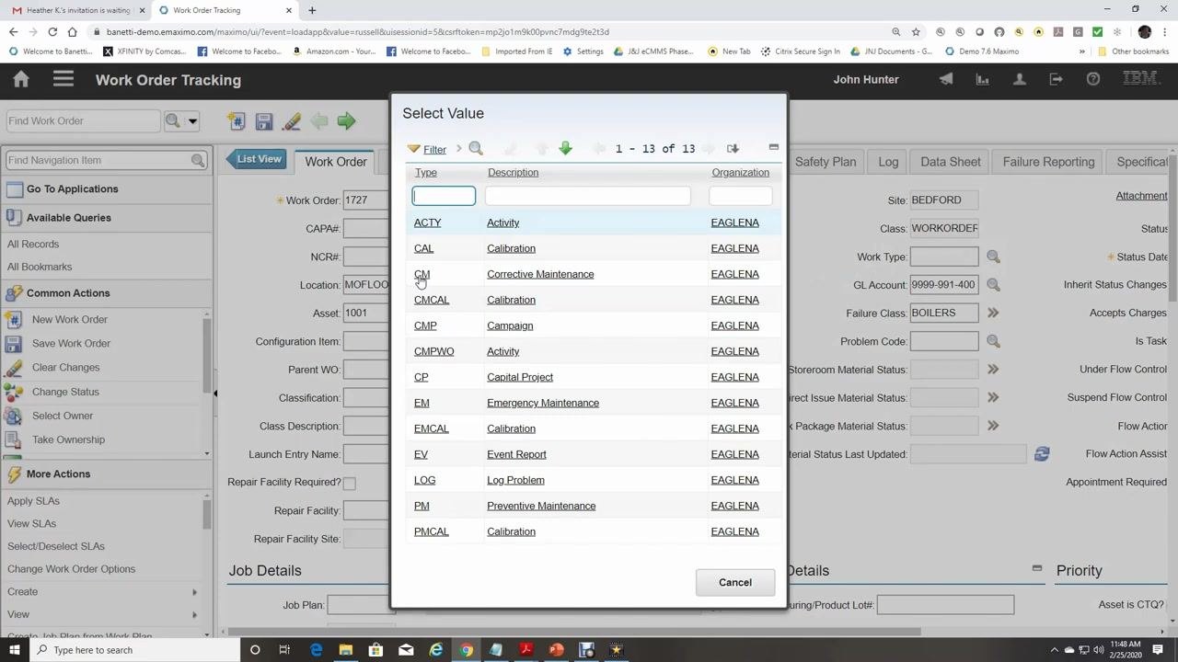Click the New Work Order toolbar icon
The width and height of the screenshot is (1178, 662).
[x=237, y=121]
